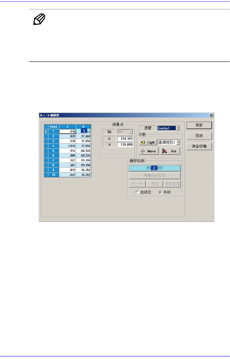
Task: Click the 轴 axis label
Action: coord(109,132)
